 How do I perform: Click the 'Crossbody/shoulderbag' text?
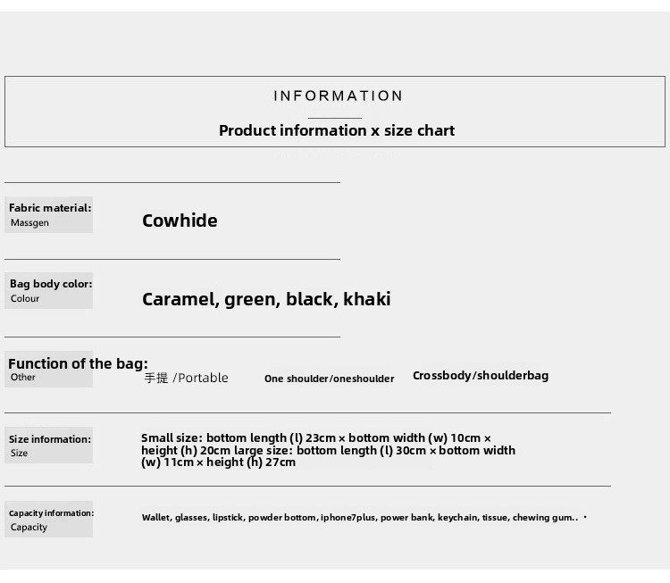[x=481, y=376]
